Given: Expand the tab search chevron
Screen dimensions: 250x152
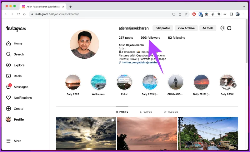Looking at the screenshot, I should pyautogui.click(x=244, y=7).
